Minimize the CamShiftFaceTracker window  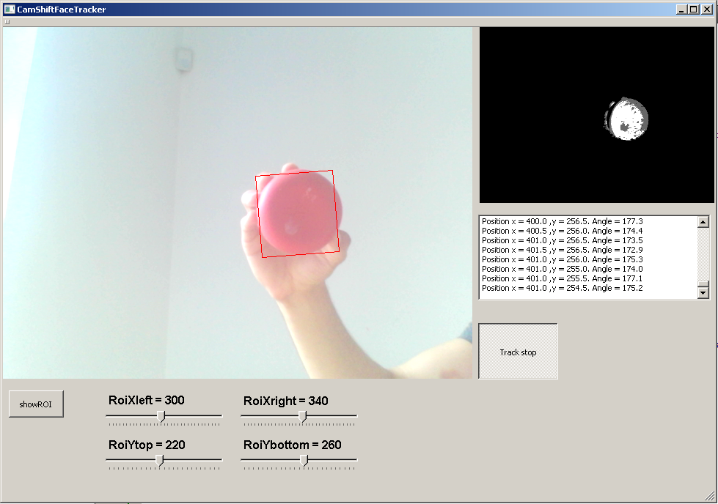point(681,9)
